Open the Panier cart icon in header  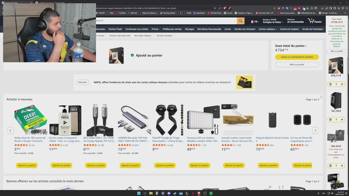pyautogui.click(x=315, y=21)
